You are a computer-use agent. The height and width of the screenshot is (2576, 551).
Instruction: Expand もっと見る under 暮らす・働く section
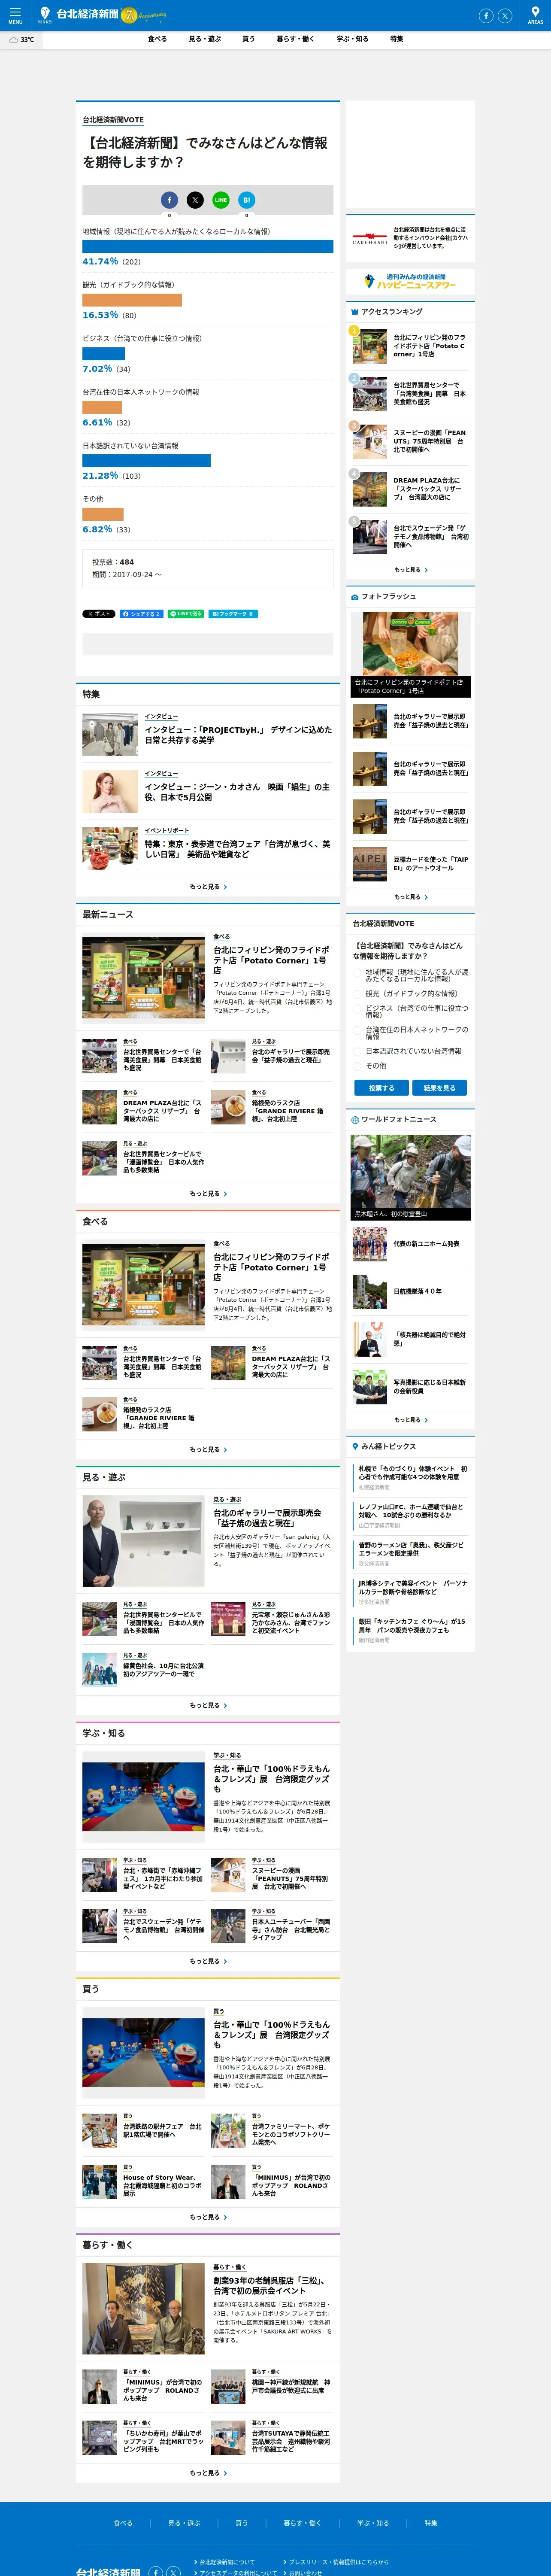pos(208,2473)
